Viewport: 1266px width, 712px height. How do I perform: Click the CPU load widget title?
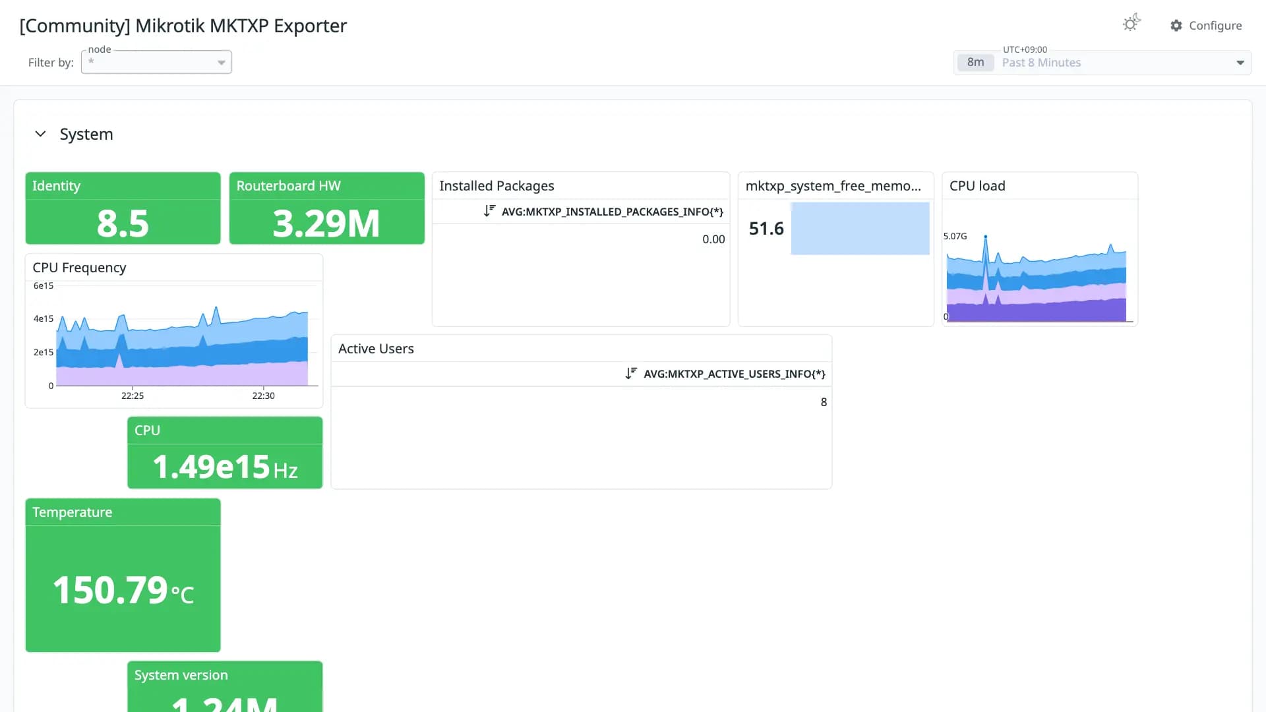pyautogui.click(x=977, y=186)
